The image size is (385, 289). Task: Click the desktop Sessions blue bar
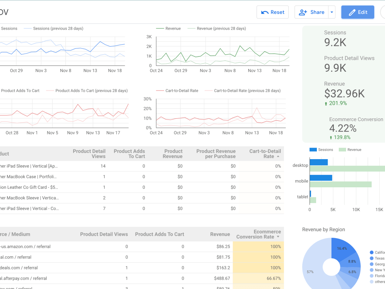click(x=319, y=162)
